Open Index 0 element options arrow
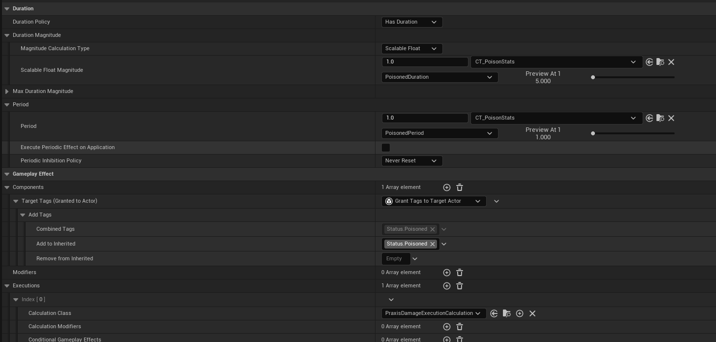The height and width of the screenshot is (342, 716). click(391, 300)
